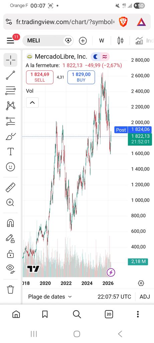Select the crosshair cursor tool

[10, 60]
